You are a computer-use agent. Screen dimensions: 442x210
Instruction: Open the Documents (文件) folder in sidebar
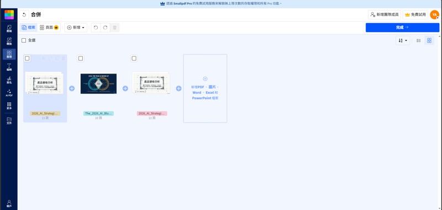9,120
